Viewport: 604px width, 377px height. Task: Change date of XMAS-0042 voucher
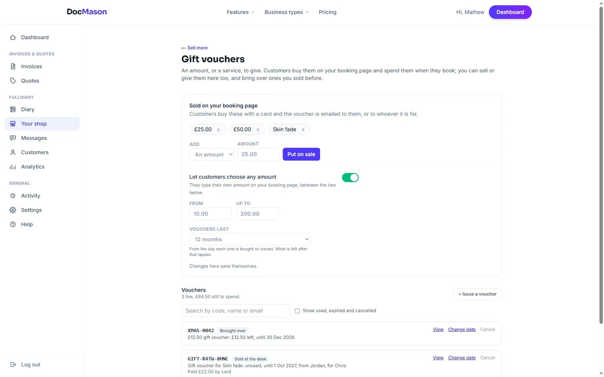coord(462,329)
